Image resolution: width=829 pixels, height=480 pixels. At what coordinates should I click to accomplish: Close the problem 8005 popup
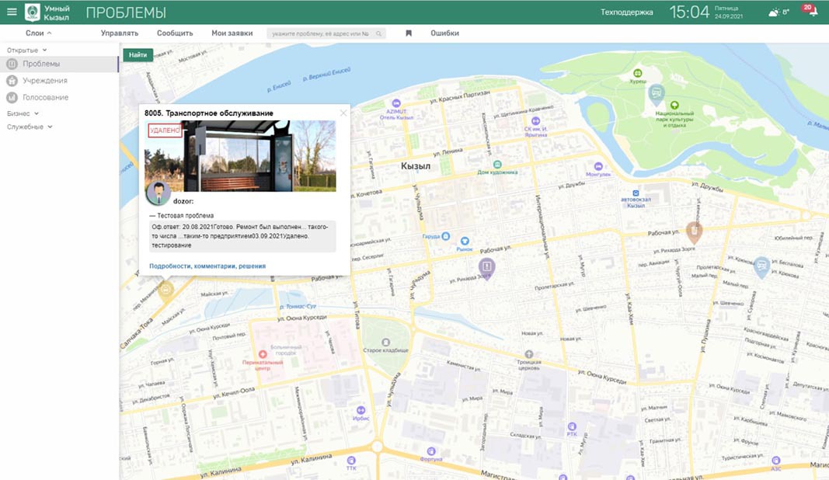(343, 113)
